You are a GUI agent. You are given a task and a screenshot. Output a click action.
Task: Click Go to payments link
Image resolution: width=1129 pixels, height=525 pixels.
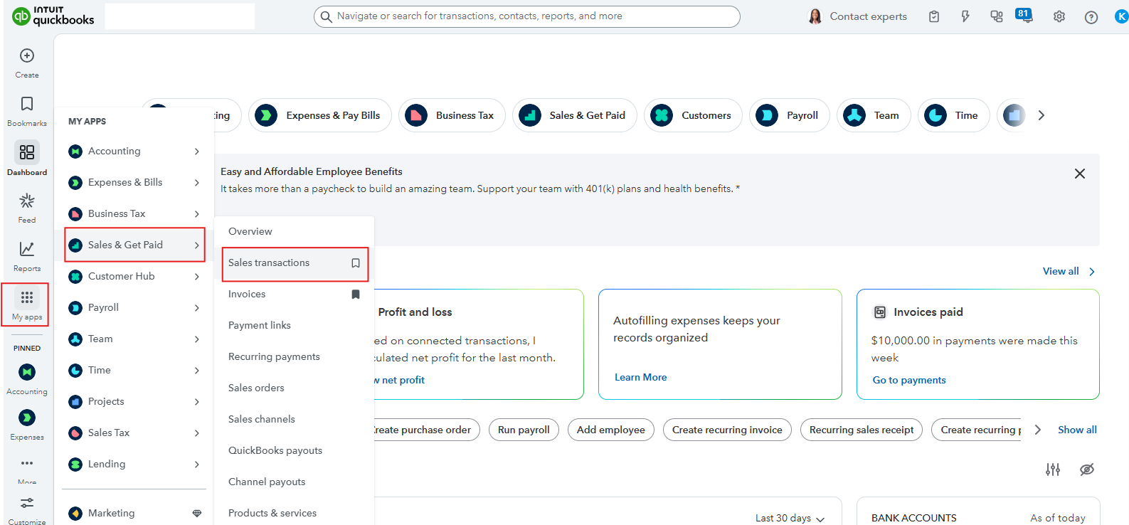point(909,380)
